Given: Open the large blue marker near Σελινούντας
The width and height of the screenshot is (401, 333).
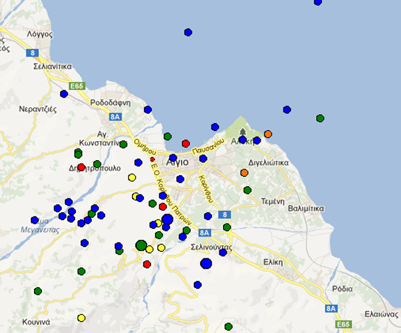Looking at the screenshot, I should pos(206,263).
